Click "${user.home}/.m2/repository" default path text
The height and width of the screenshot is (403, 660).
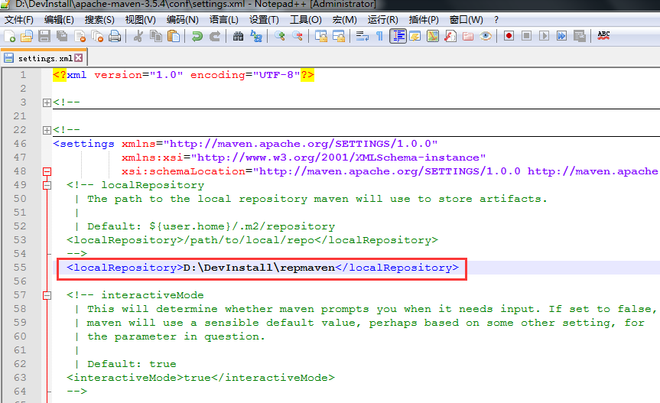pos(242,226)
